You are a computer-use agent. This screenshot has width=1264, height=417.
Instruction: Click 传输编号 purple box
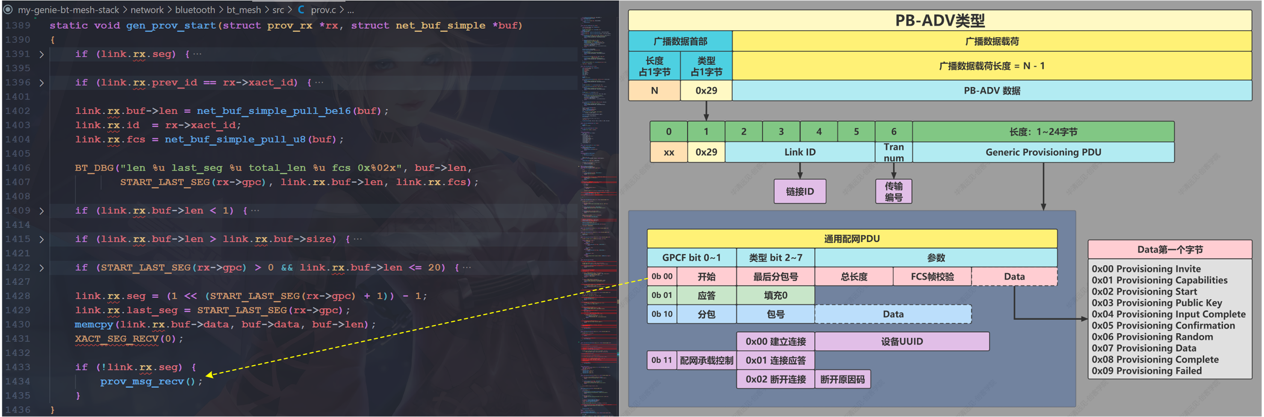(894, 192)
